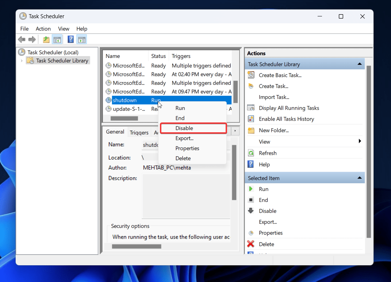Click the Name column header
391x282 pixels.
pos(126,56)
